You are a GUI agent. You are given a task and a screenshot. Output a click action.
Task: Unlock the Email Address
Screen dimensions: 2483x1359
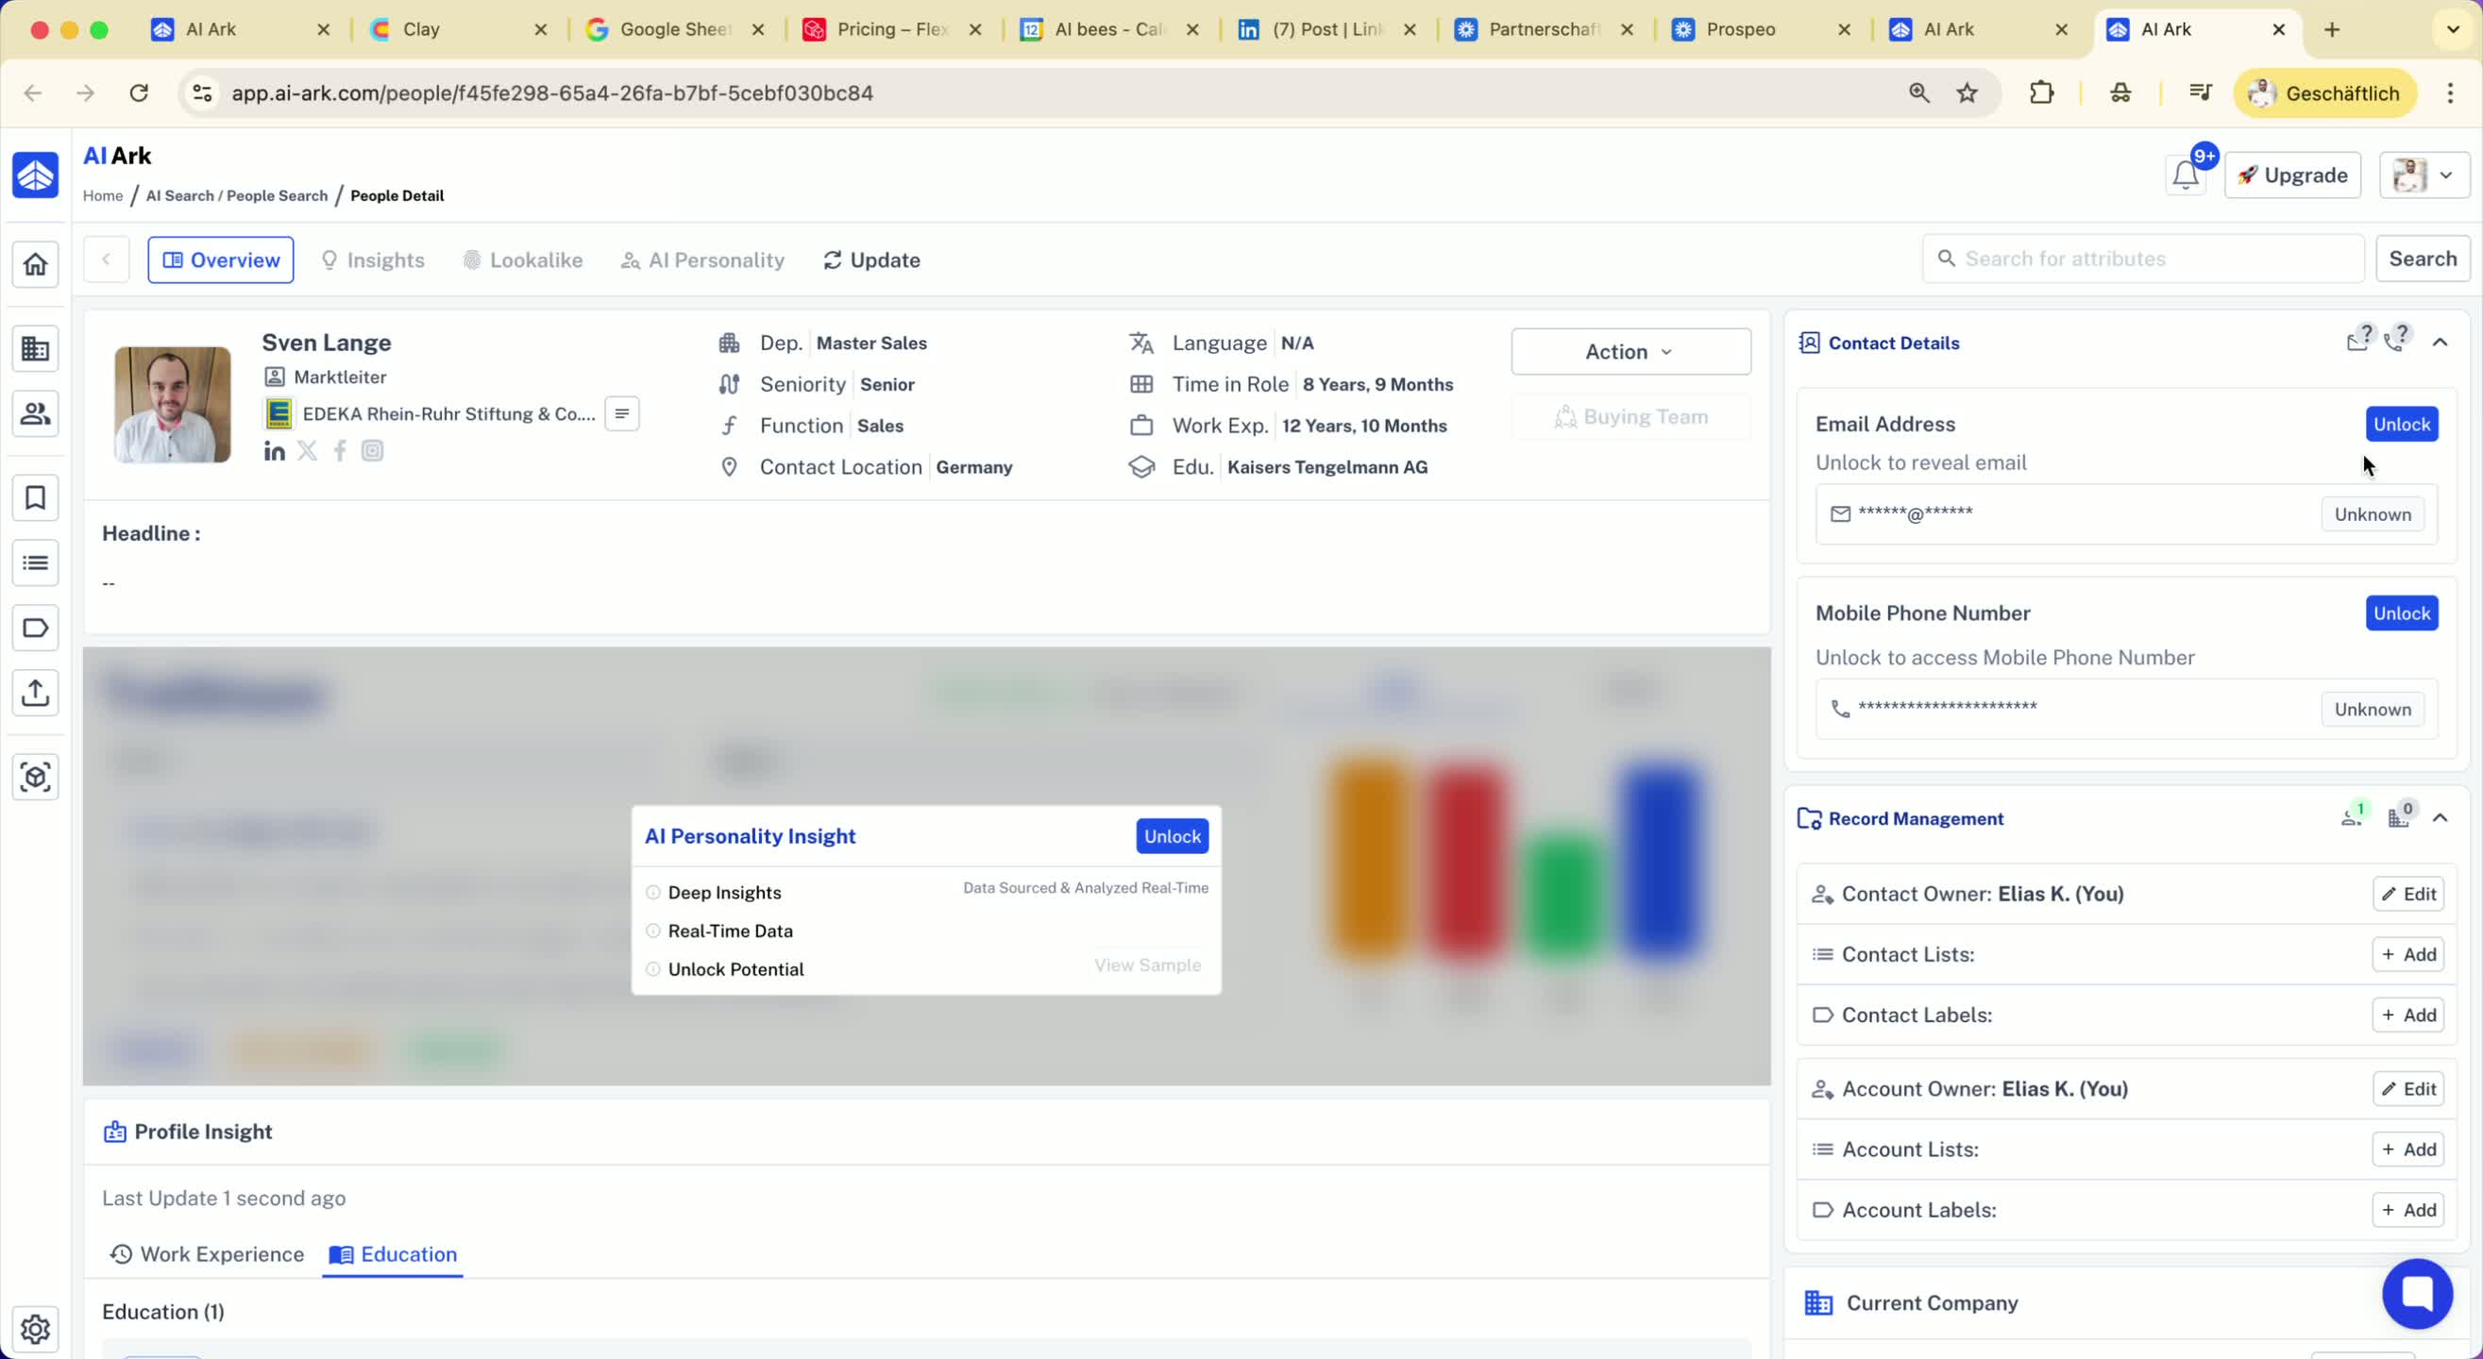[x=2401, y=424]
